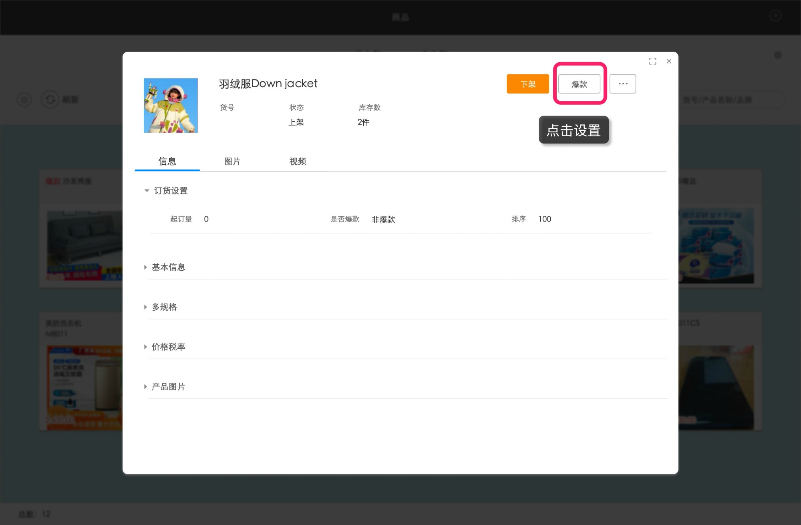The image size is (801, 525).
Task: Switch to the 信息 tab
Action: (167, 161)
